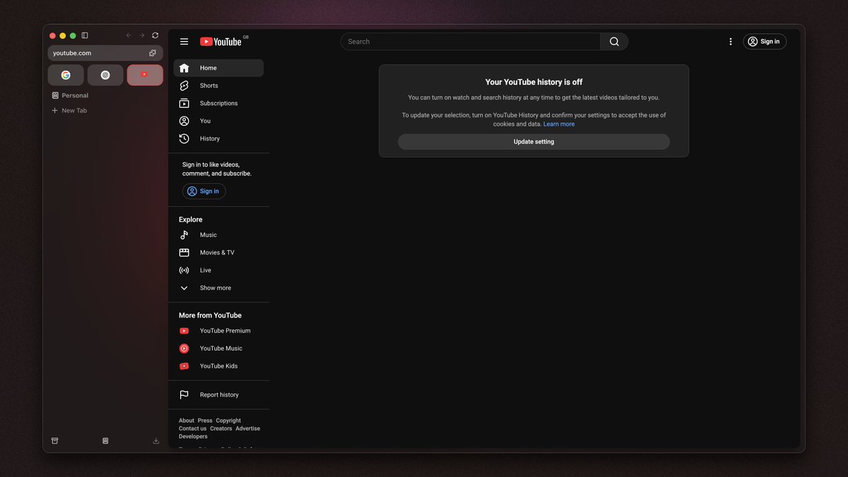
Task: Open the Contact us footer link
Action: click(193, 428)
